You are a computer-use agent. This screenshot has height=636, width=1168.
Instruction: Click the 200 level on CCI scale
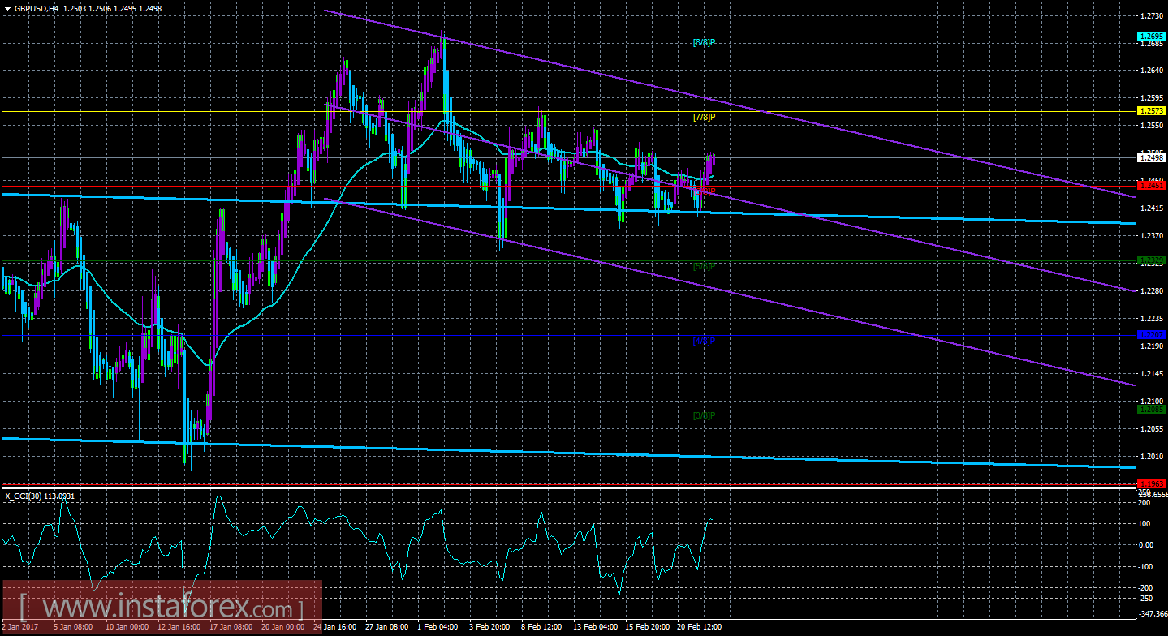[x=1146, y=504]
